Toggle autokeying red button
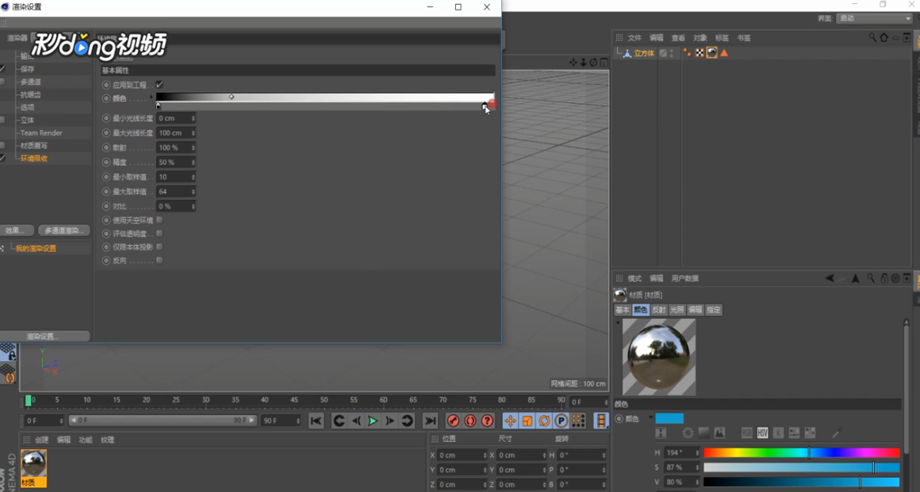Screen dimensions: 920x492 point(470,421)
